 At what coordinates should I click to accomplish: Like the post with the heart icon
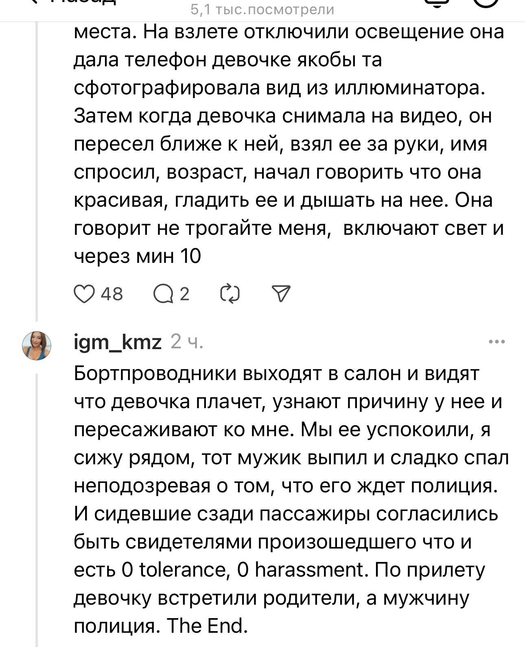[84, 294]
